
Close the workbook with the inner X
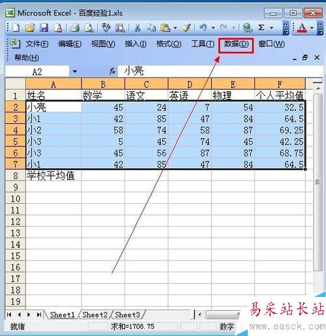(317, 57)
